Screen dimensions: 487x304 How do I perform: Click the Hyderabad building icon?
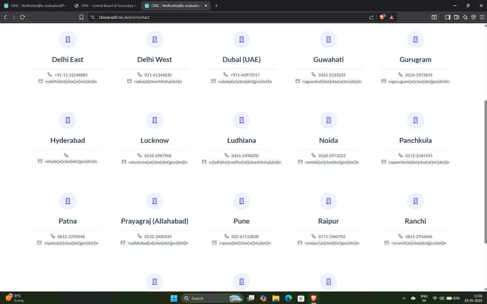coord(67,120)
